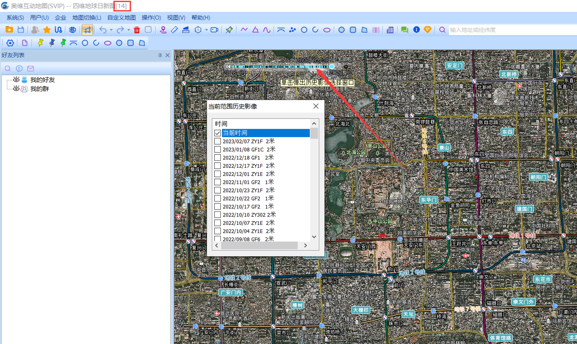Click the highlighted crop frame tool
Screen dimensions: 577x344
pyautogui.click(x=87, y=30)
